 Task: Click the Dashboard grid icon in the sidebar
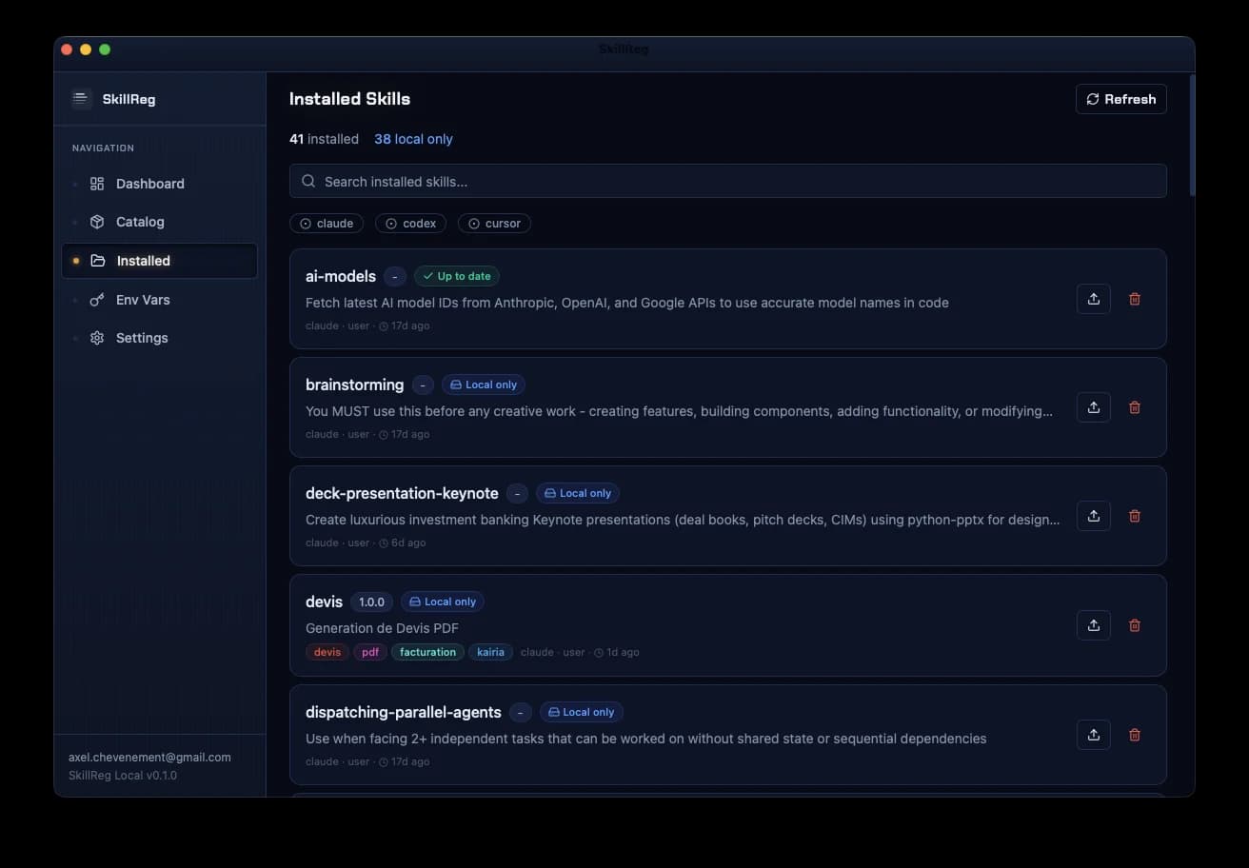click(x=96, y=183)
